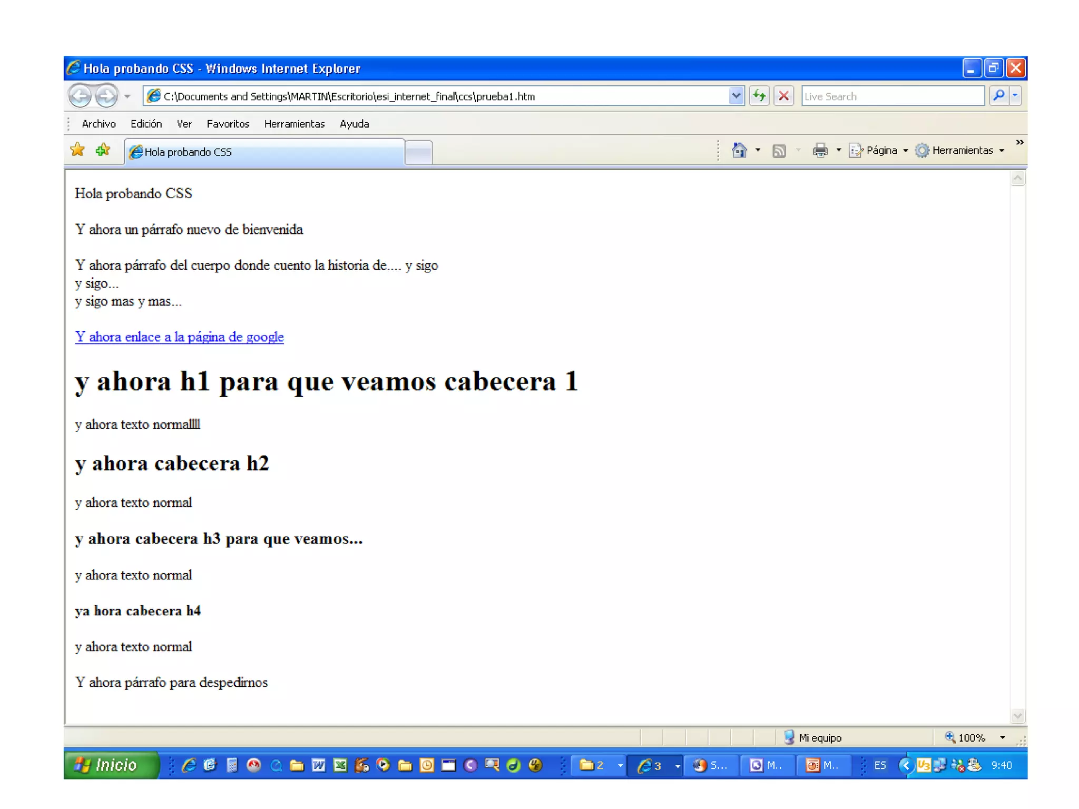Viewport: 1079px width, 809px height.
Task: Click the Refresh page icon
Action: tap(759, 96)
